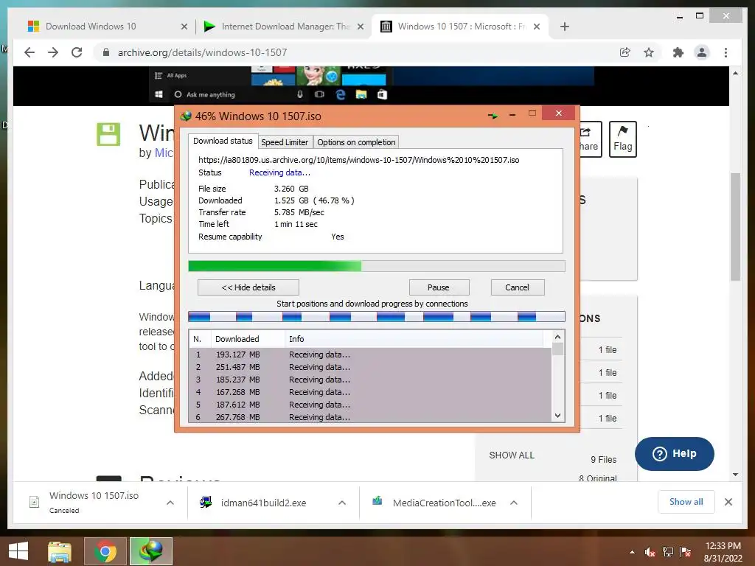Screen dimensions: 755x566
Task: Click the IDM green arrow title icon
Action: [x=493, y=116]
